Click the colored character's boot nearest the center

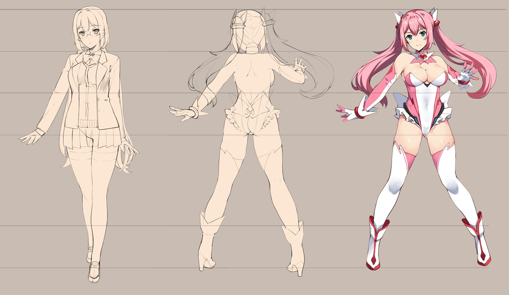376,245
